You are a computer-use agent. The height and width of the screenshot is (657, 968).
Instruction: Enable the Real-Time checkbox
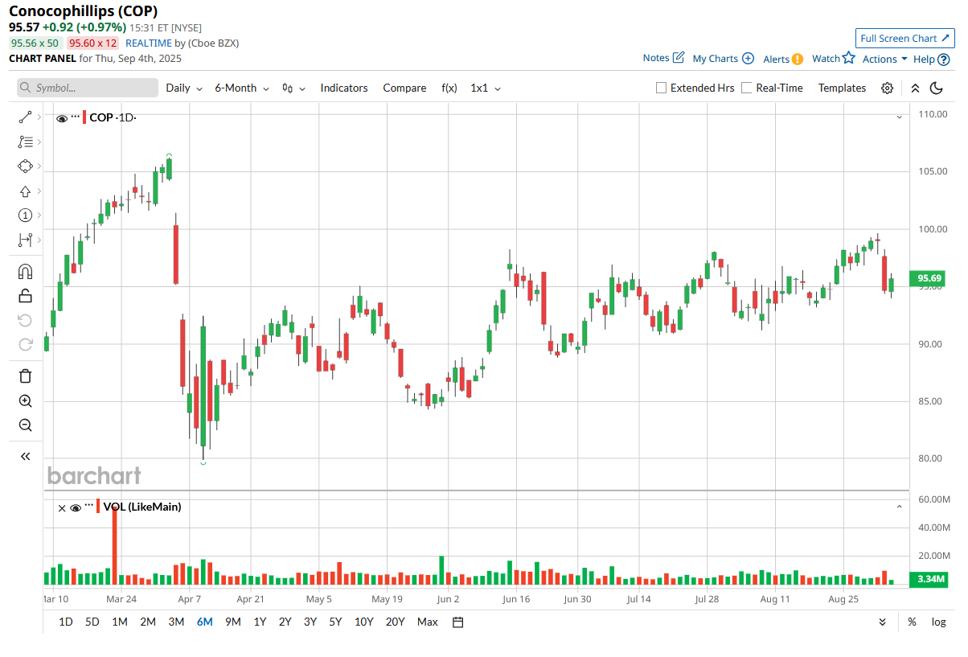point(747,88)
